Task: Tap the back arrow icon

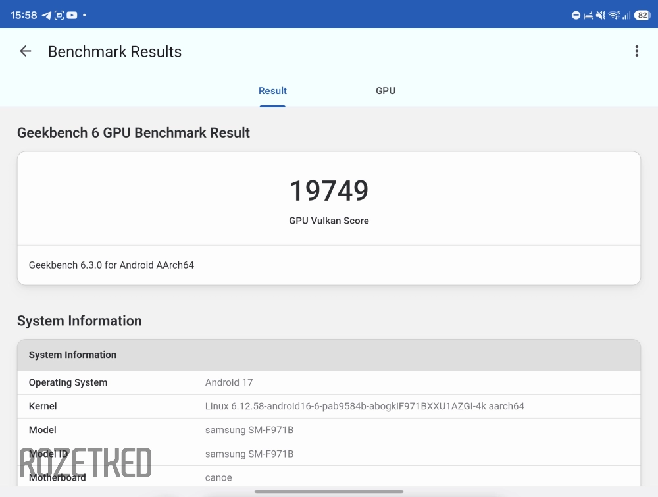Action: (26, 51)
